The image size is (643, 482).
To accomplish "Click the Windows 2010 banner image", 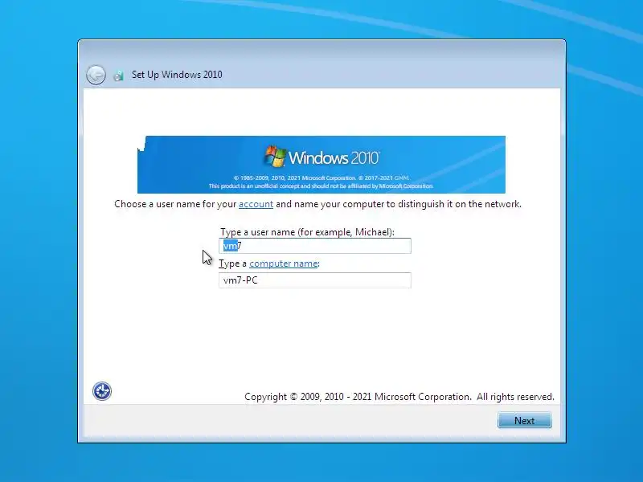I will coord(321,165).
